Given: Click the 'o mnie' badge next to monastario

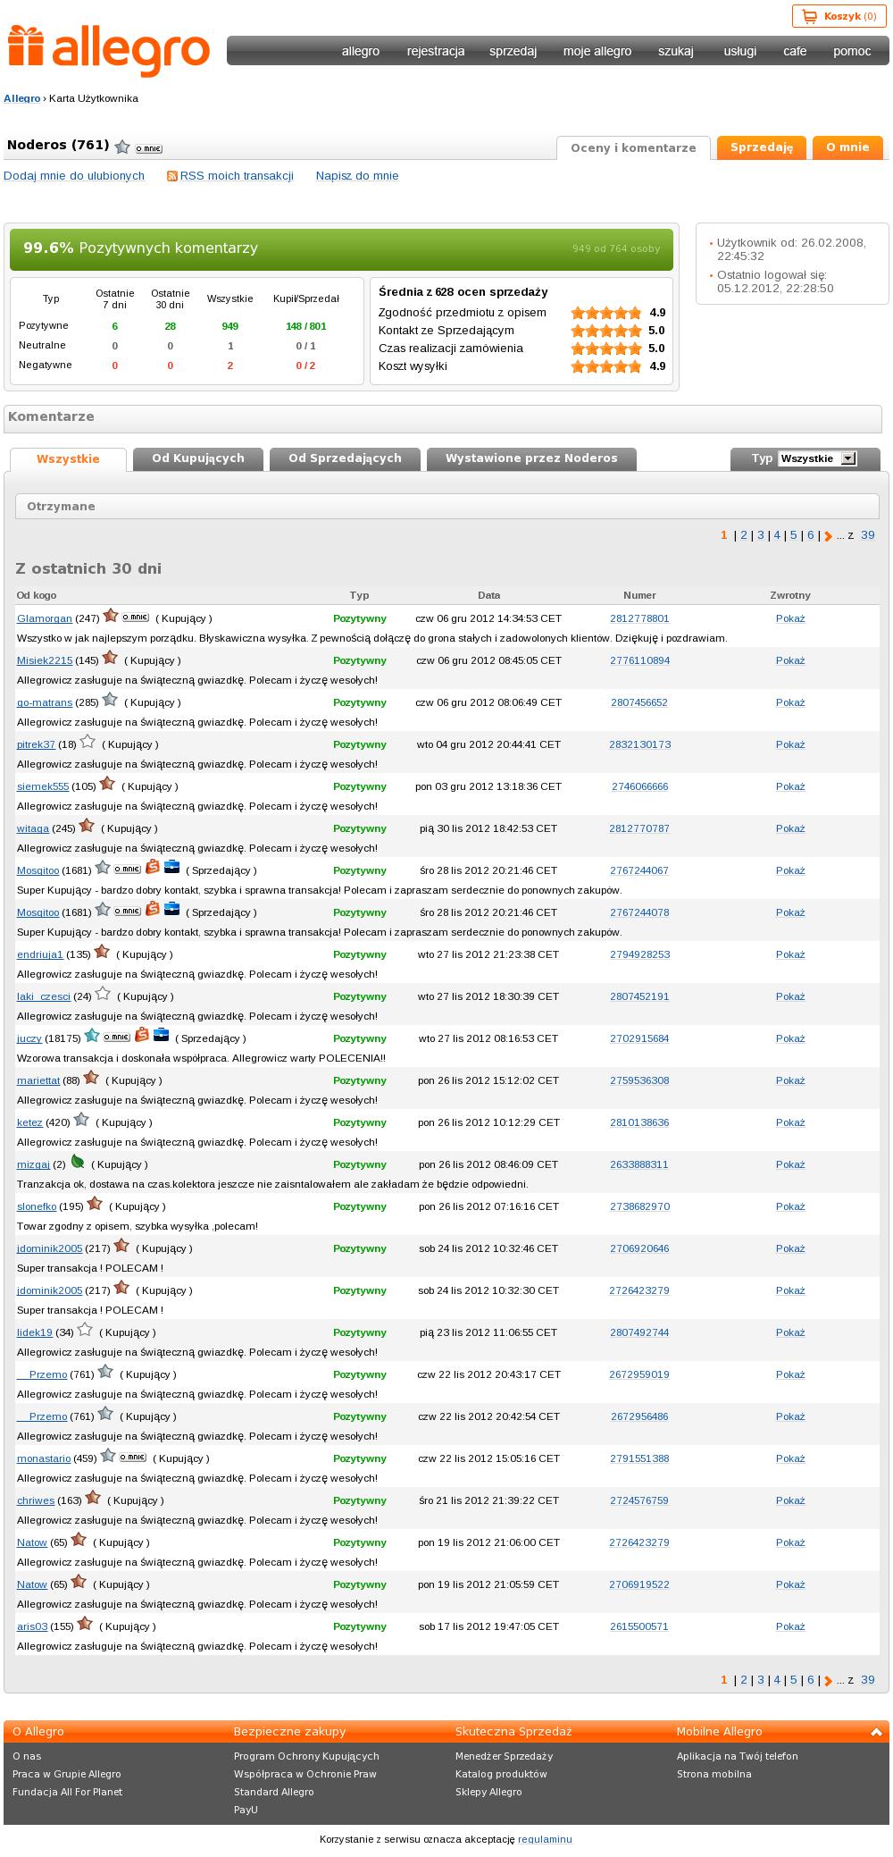Looking at the screenshot, I should (x=132, y=1458).
